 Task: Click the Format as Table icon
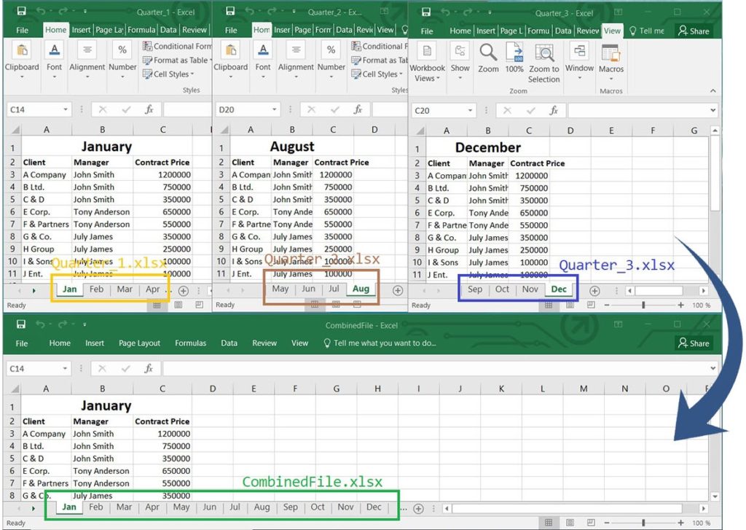(x=178, y=60)
